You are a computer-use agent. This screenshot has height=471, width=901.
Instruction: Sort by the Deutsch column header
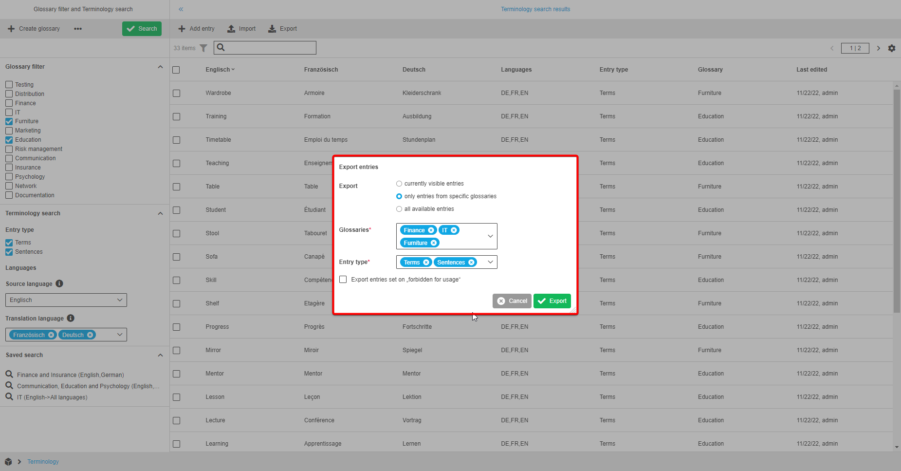[x=414, y=70]
